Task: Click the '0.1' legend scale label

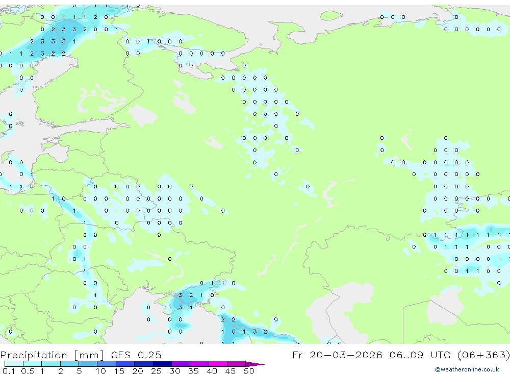Action: [9, 371]
